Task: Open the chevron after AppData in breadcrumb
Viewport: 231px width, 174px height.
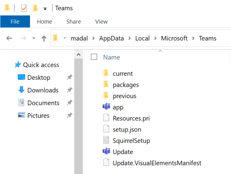Action: (x=130, y=38)
